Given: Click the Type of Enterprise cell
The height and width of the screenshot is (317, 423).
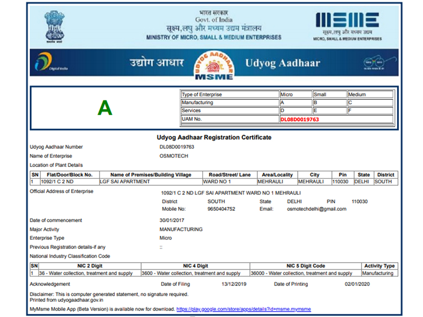Looking at the screenshot, I should (x=230, y=94).
